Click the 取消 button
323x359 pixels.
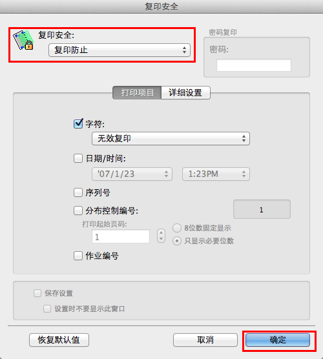click(x=205, y=340)
